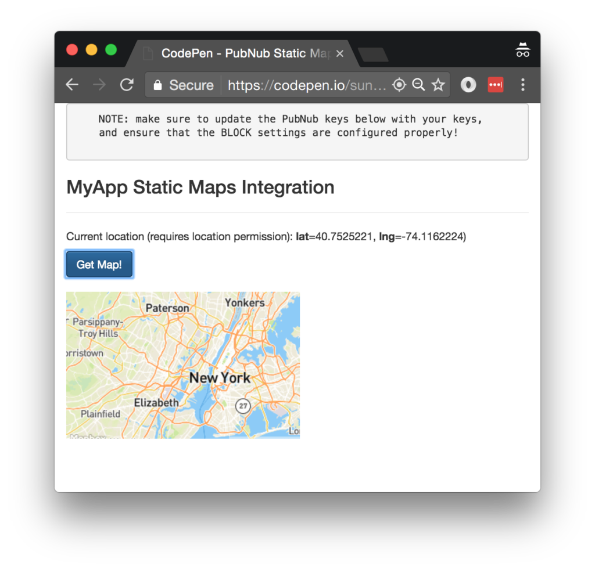Click the zoom-out magnifier icon
595x570 pixels.
point(419,85)
